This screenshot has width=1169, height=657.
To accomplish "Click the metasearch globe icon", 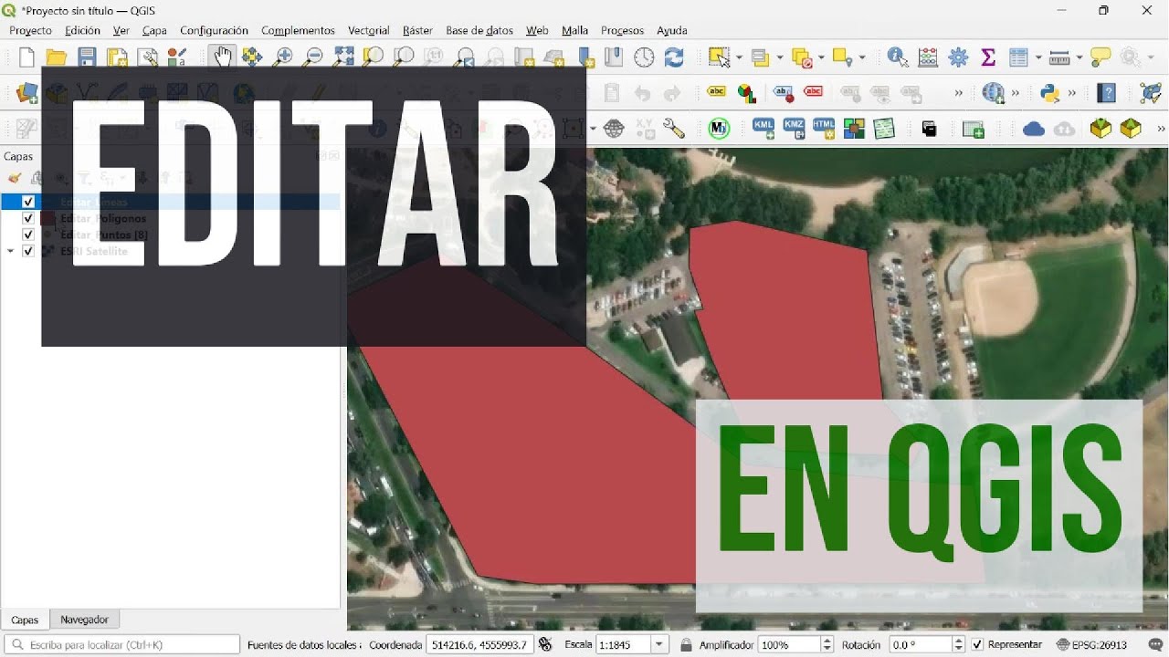I will click(993, 92).
